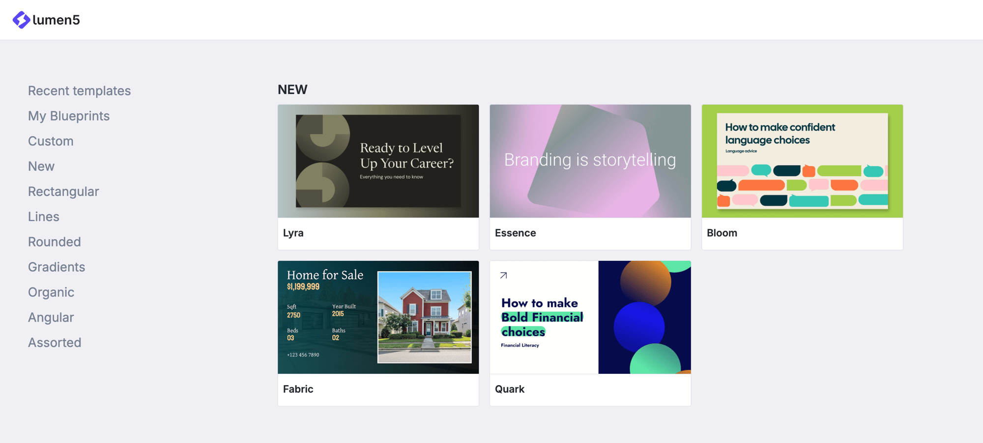Filter templates by Rectangular style

(x=63, y=192)
